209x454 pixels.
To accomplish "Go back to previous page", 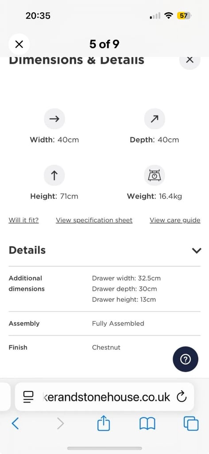I will click(15, 424).
